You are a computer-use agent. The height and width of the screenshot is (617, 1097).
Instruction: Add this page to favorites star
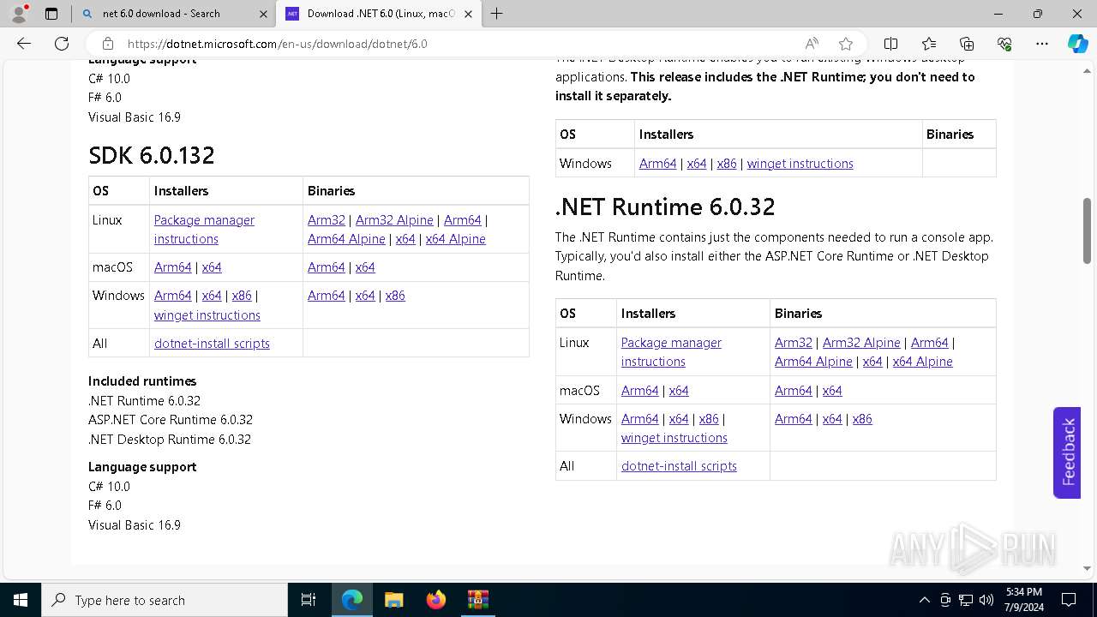point(846,44)
